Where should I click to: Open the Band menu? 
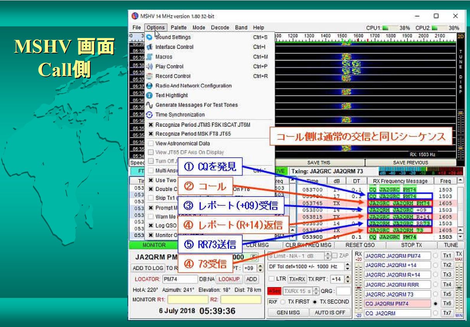[x=241, y=28]
